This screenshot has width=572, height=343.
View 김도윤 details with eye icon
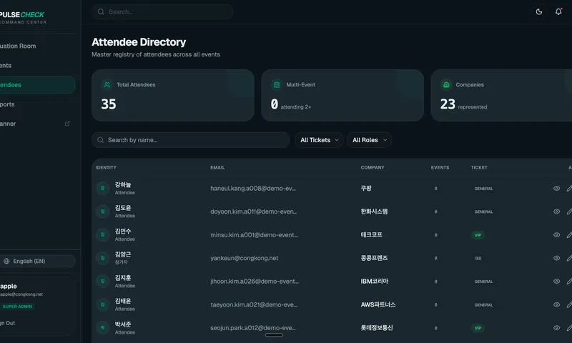pyautogui.click(x=556, y=212)
